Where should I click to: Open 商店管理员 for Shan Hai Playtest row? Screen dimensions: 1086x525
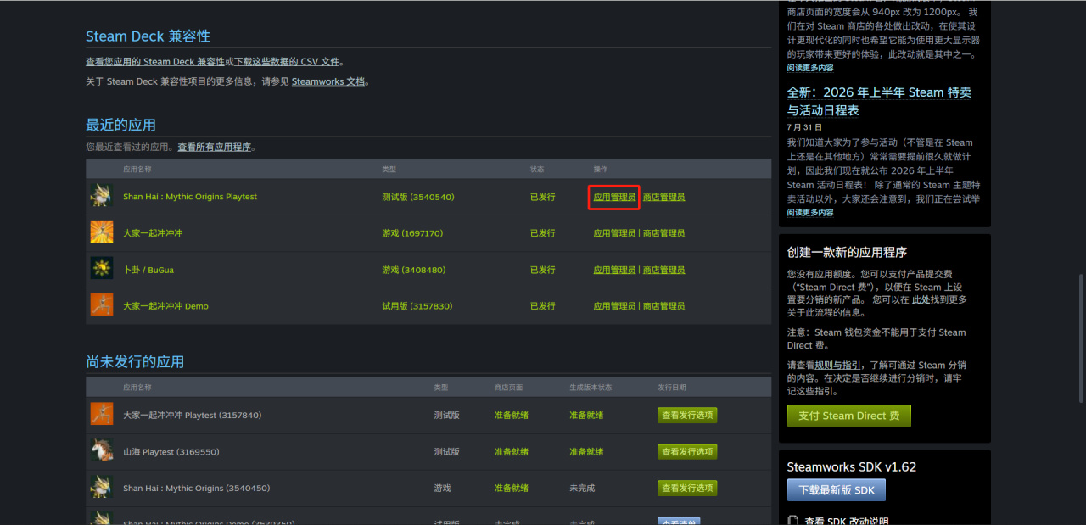[x=663, y=197]
